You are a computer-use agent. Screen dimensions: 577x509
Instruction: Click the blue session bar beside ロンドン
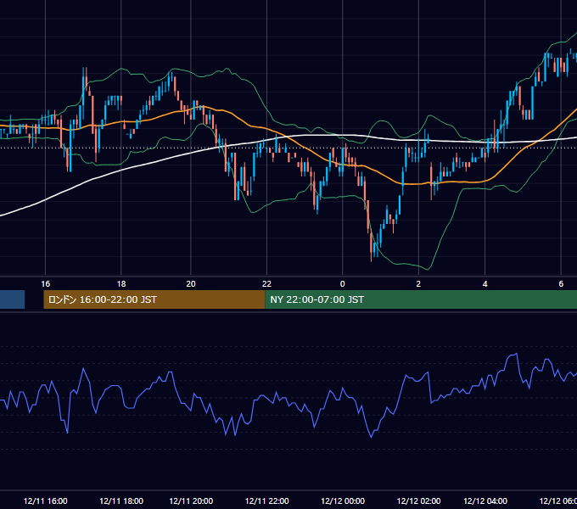[x=12, y=299]
